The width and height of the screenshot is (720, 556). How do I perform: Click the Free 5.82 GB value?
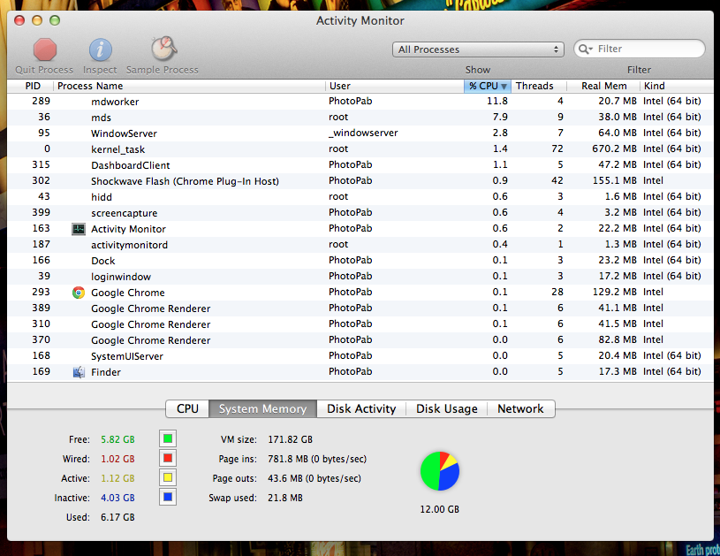pos(118,439)
